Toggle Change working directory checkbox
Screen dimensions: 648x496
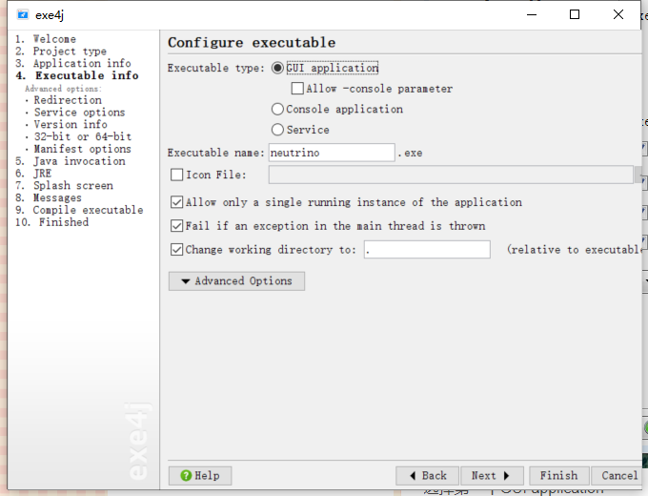176,250
